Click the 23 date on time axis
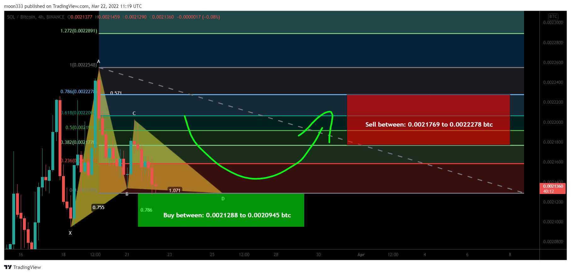This screenshot has width=571, height=274. pos(170,254)
